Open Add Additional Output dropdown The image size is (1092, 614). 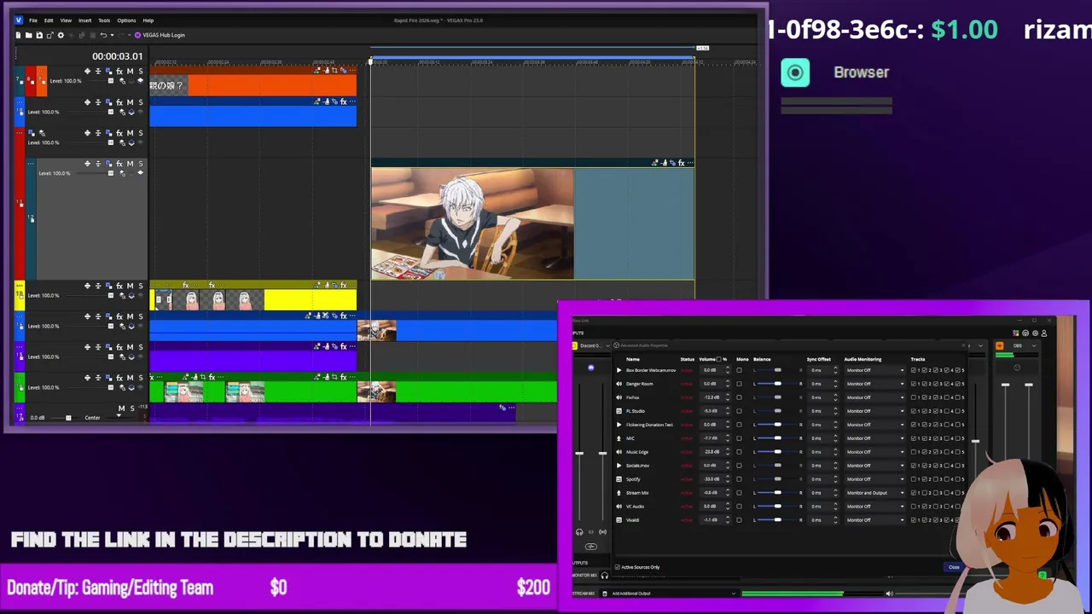(671, 593)
